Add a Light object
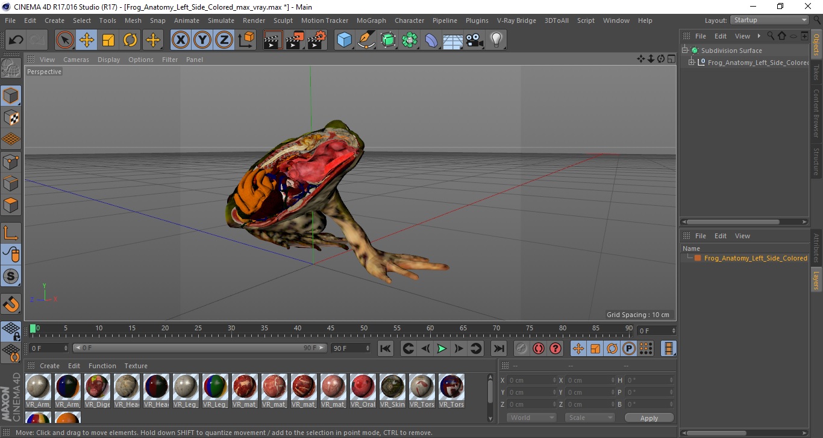Image resolution: width=823 pixels, height=438 pixels. pos(496,40)
